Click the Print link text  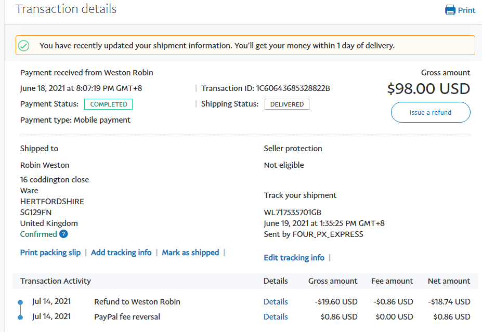466,10
